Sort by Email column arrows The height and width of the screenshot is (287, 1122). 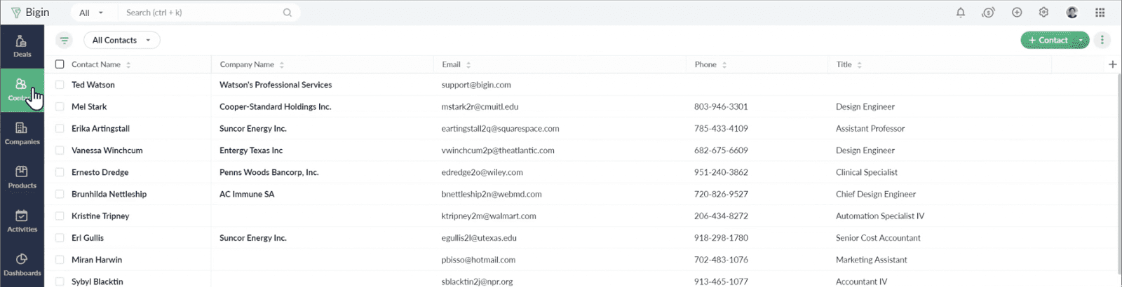pyautogui.click(x=468, y=64)
